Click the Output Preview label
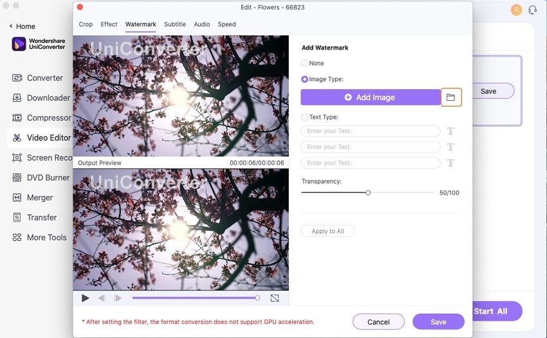 pos(99,163)
